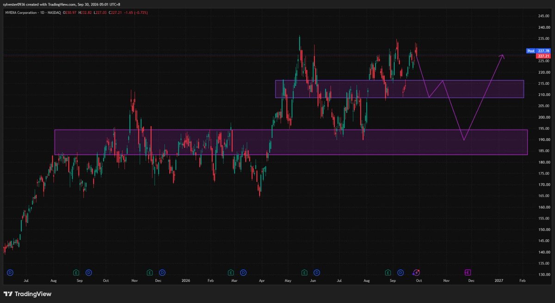Click the 195.00 price scale label

[x=543, y=128]
